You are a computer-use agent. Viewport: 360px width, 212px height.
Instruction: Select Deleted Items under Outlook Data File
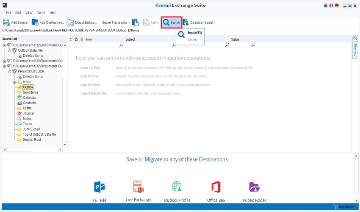[33, 56]
